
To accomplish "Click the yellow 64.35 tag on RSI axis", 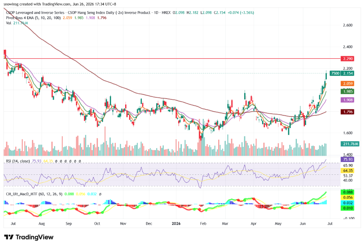I will [347, 171].
